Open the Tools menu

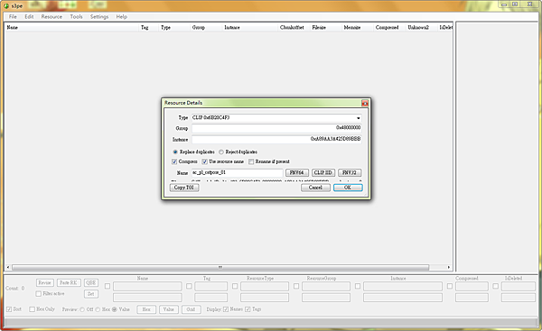click(76, 16)
